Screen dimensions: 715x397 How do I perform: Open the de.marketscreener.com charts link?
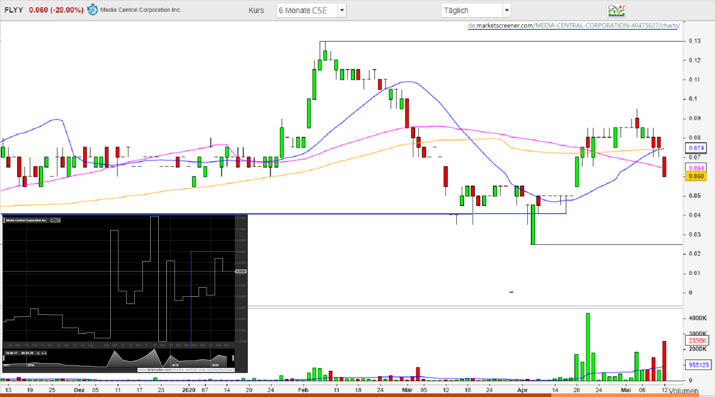[x=574, y=26]
